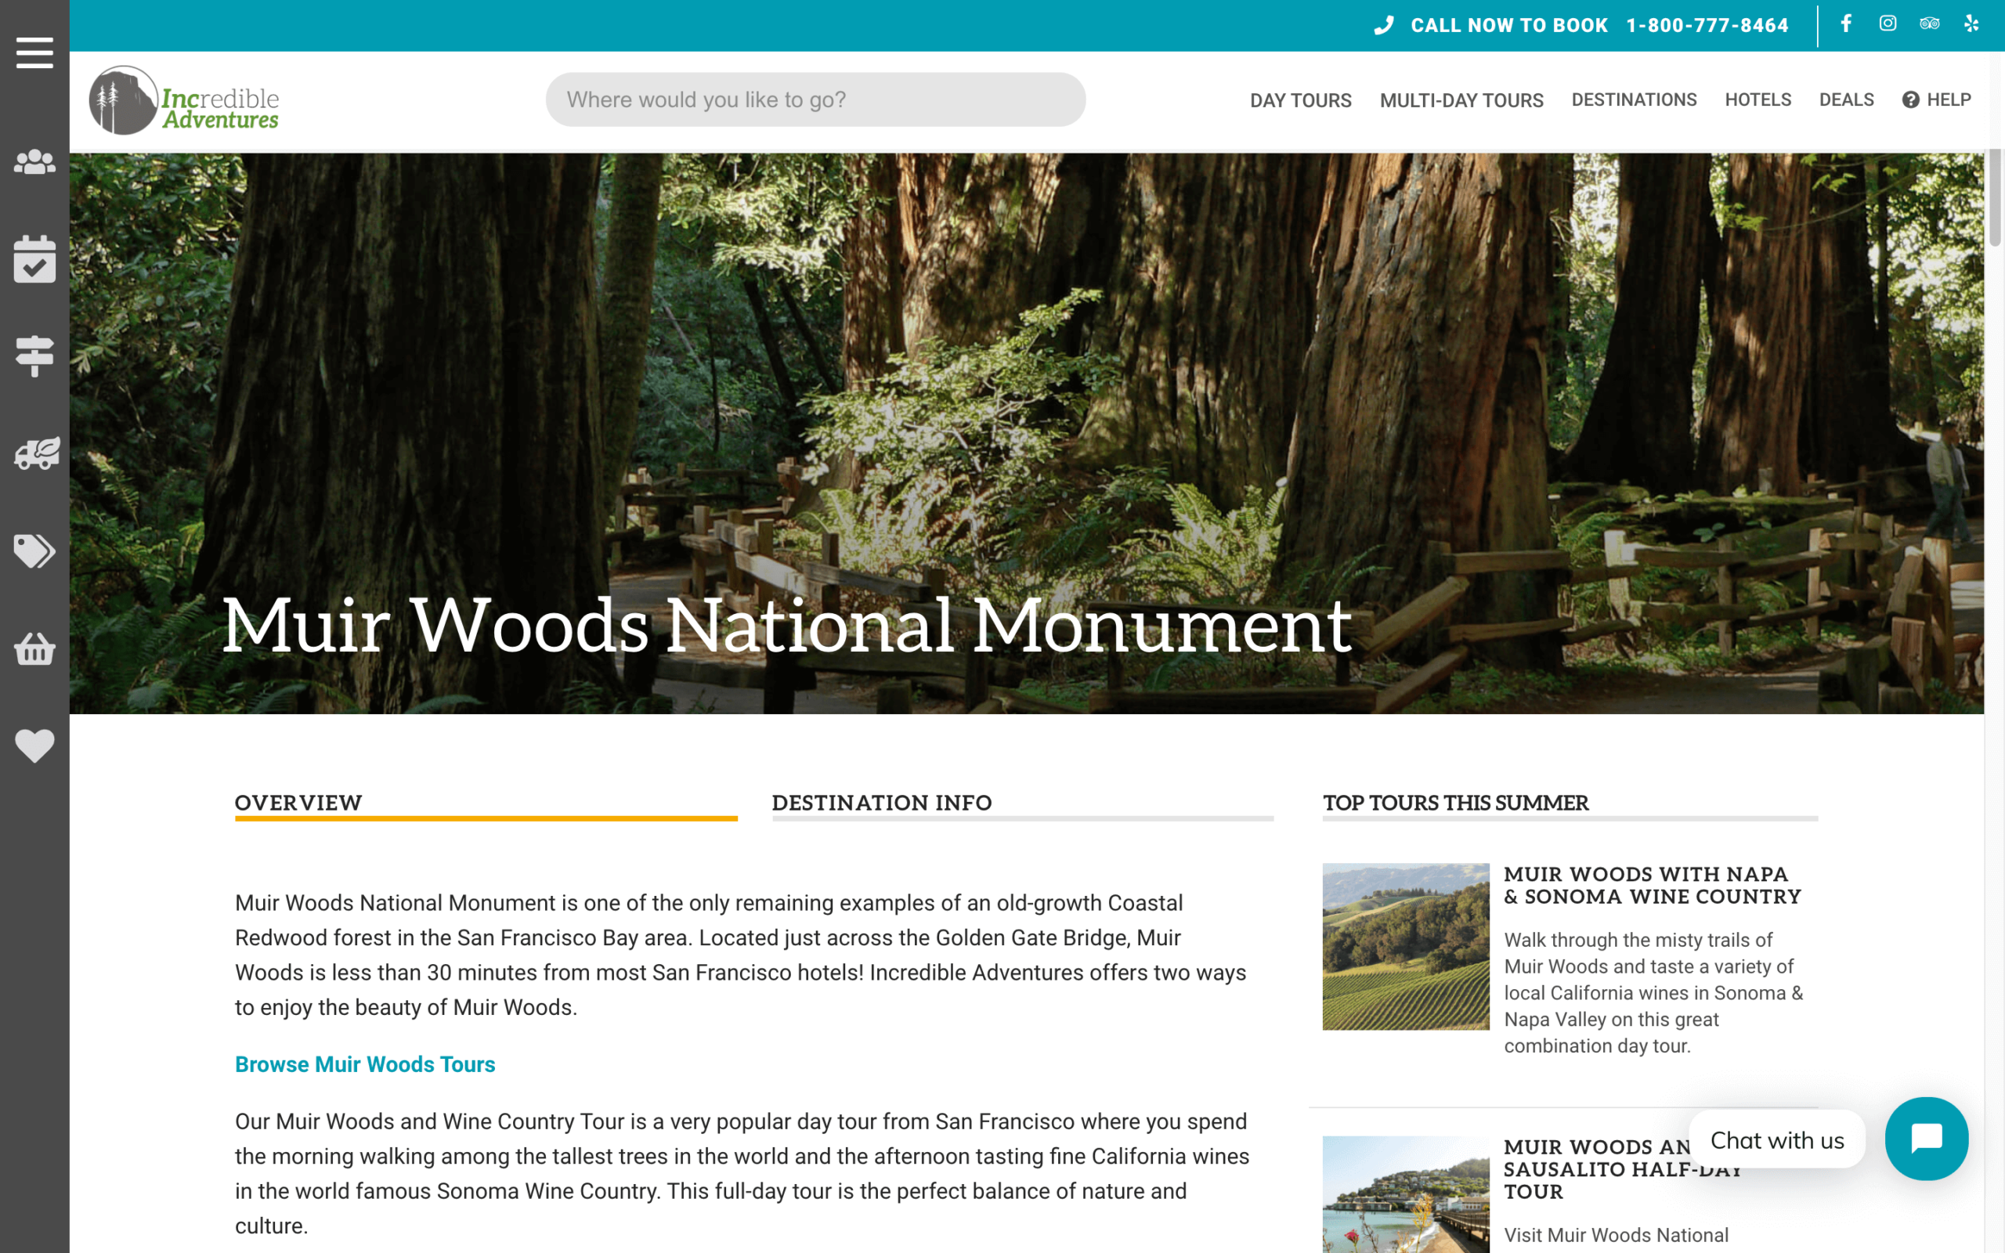2005x1253 pixels.
Task: Open the Instagram icon in top bar
Action: click(1888, 24)
